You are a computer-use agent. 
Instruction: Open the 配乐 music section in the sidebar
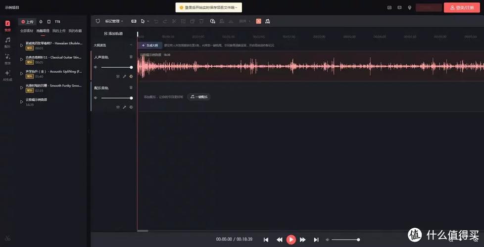(x=7, y=42)
